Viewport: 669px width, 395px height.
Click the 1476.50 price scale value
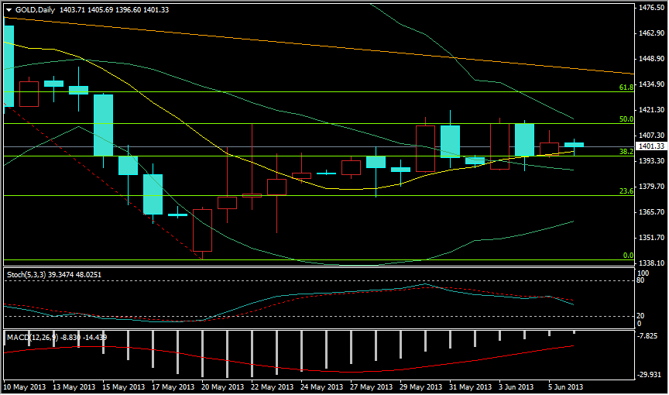point(651,7)
